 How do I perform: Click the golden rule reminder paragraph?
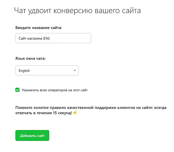91,110
